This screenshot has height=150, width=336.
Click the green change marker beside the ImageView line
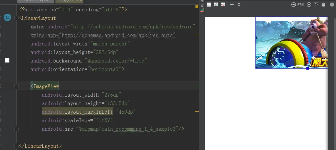pos(197,86)
